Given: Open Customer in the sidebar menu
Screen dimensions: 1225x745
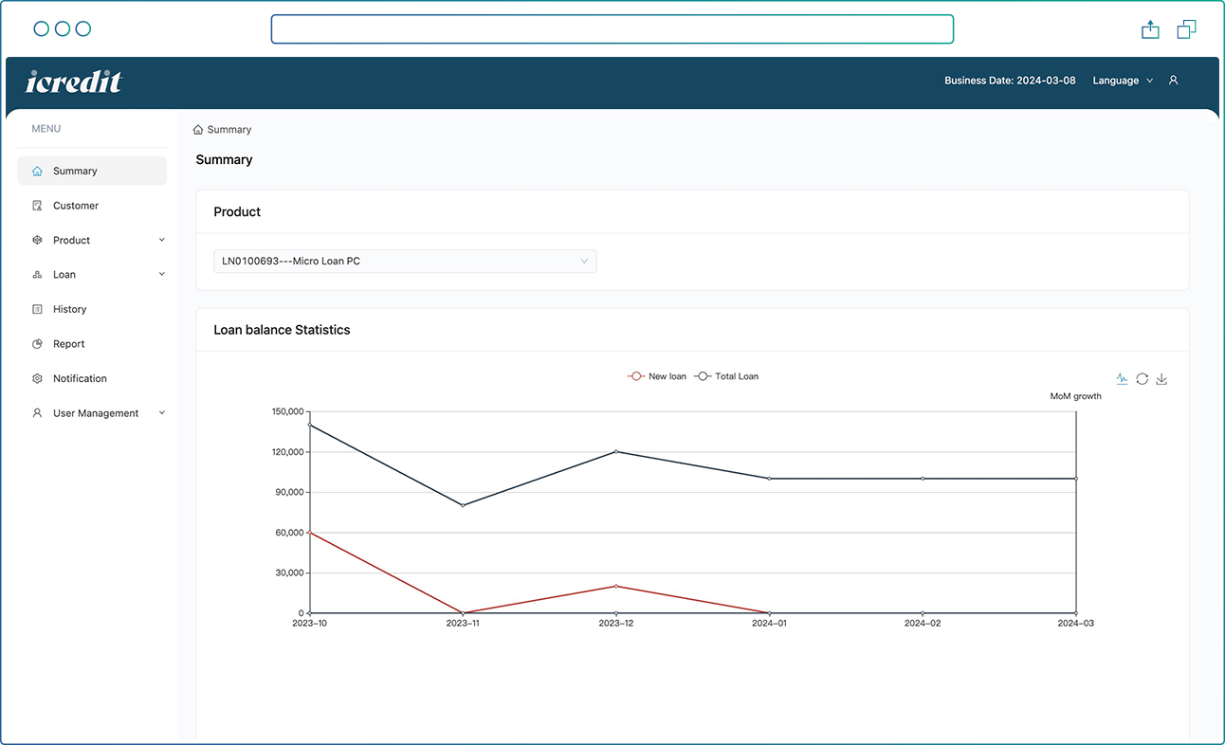Looking at the screenshot, I should [92, 206].
